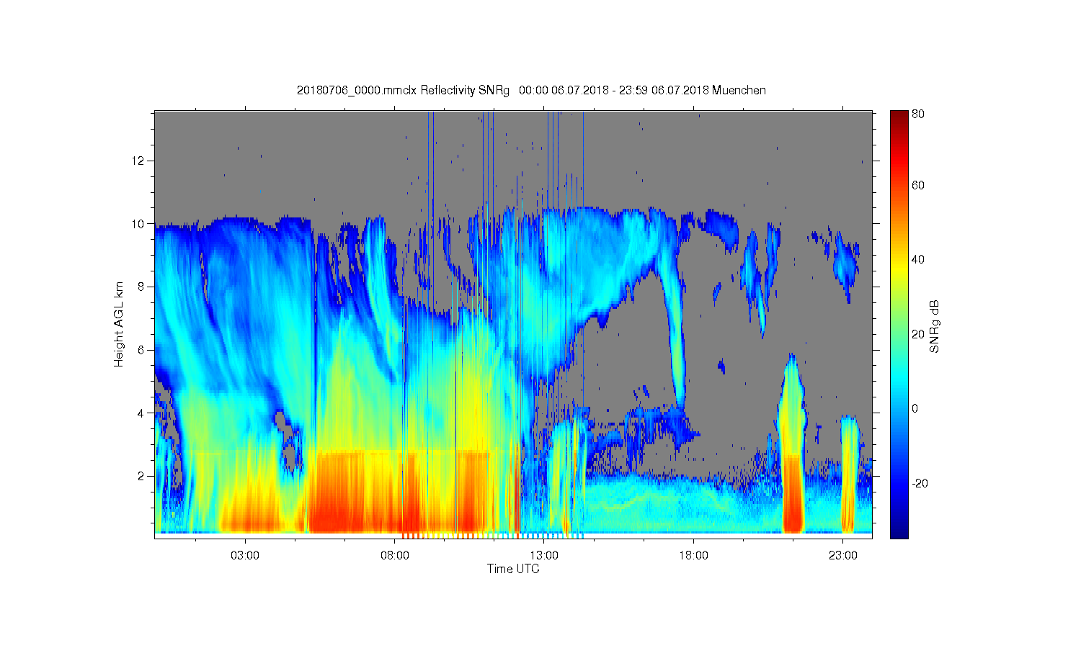The image size is (1081, 648).
Task: Click the colorbar value 40
Action: tap(918, 259)
